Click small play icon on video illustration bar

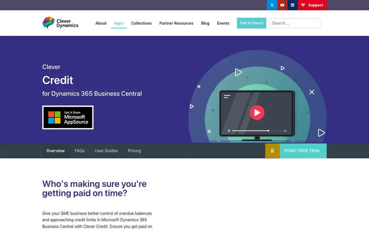229,131
